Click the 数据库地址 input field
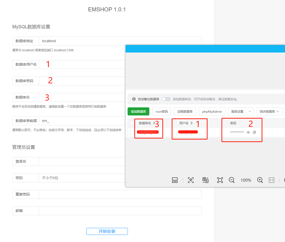This screenshot has width=285, height=242. 120,41
